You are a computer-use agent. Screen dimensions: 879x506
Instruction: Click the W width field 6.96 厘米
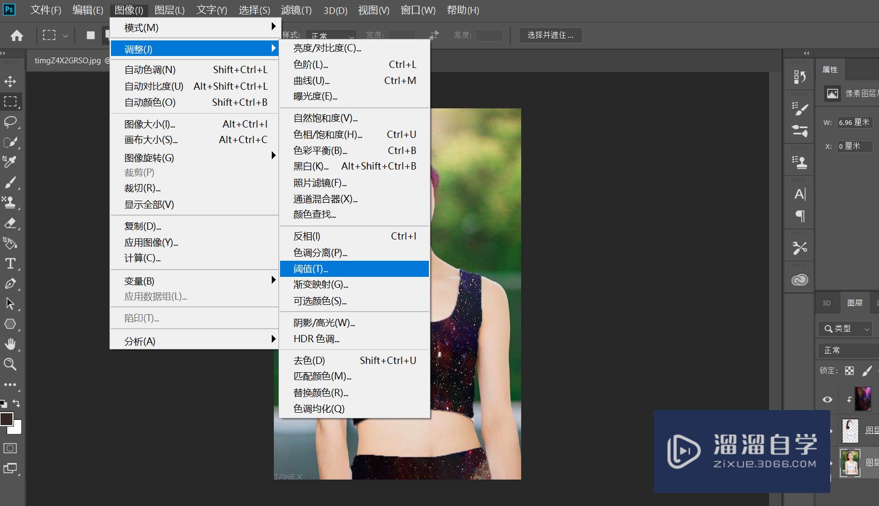[855, 122]
